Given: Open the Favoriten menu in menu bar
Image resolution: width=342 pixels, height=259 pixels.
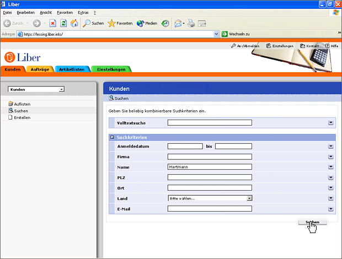Looking at the screenshot, I should 65,13.
